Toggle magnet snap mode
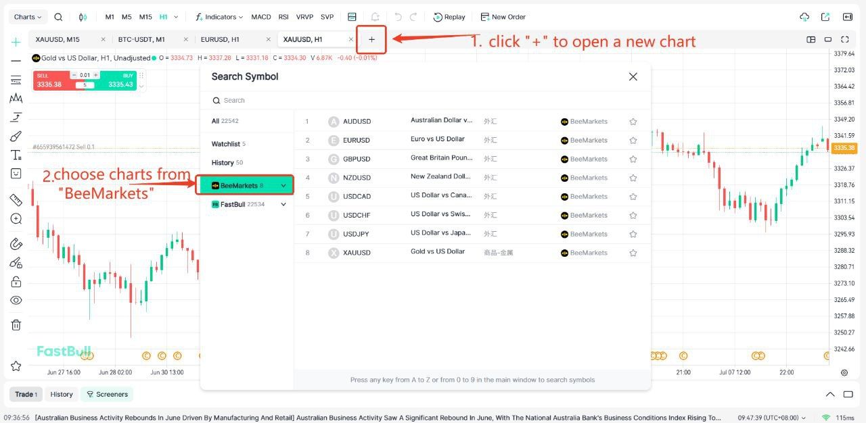Viewport: 866px width, 423px height. (16, 244)
